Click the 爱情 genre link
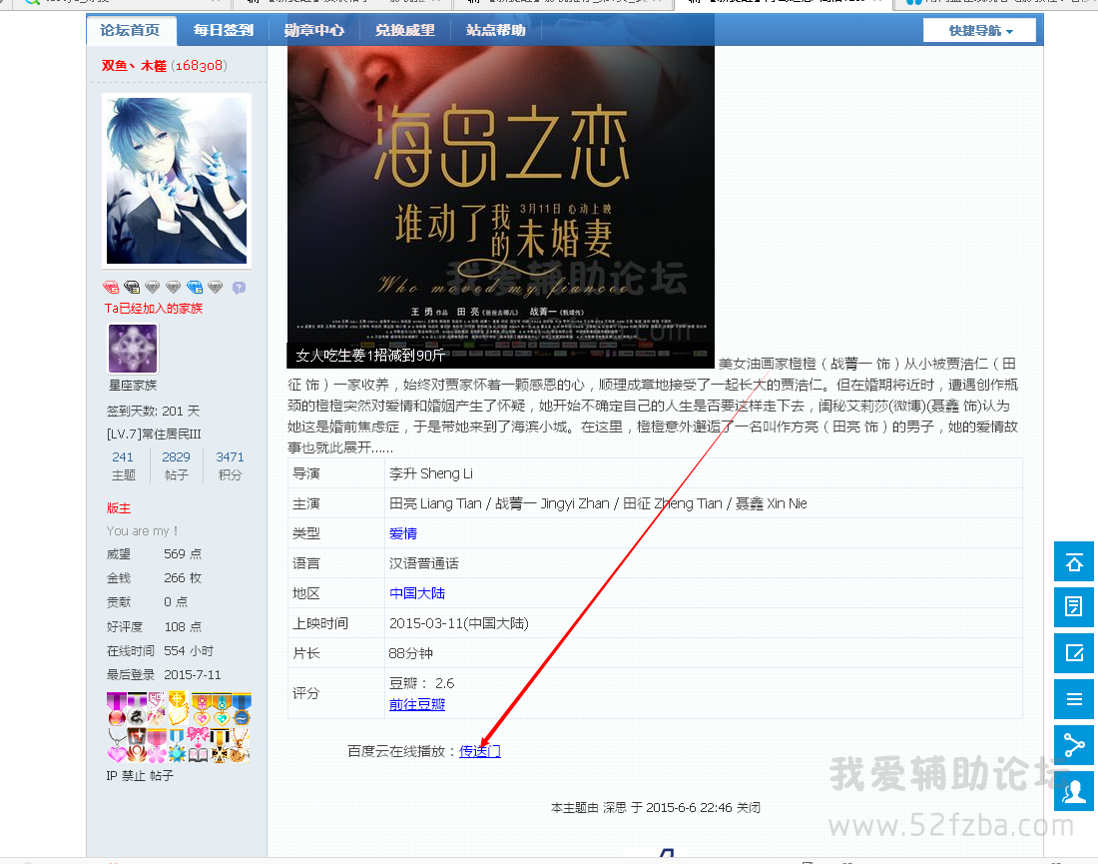Screen dimensions: 1098x864 point(403,533)
